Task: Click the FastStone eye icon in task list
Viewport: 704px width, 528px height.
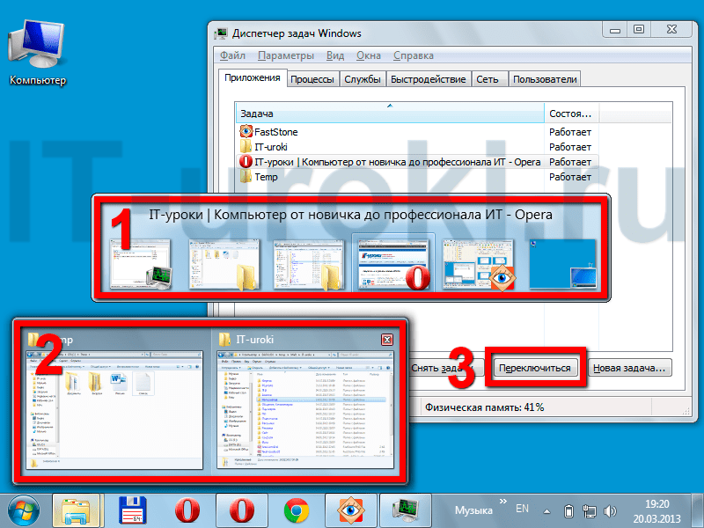Action: pos(246,131)
